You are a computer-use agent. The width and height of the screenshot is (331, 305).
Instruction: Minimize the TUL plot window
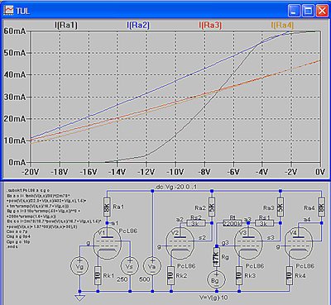tap(294, 11)
